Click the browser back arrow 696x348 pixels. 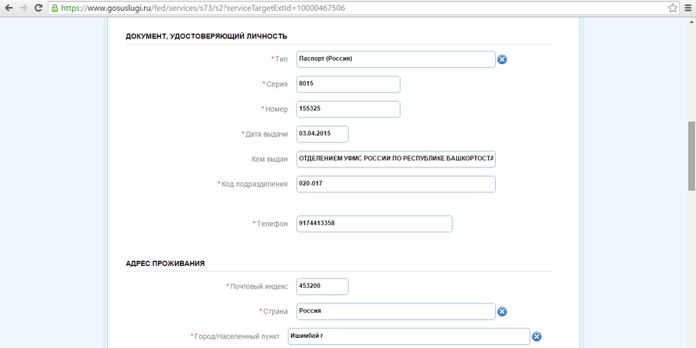(9, 8)
